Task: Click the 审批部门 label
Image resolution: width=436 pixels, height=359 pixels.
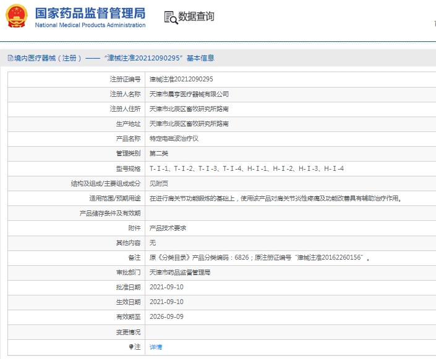Action: pyautogui.click(x=128, y=273)
